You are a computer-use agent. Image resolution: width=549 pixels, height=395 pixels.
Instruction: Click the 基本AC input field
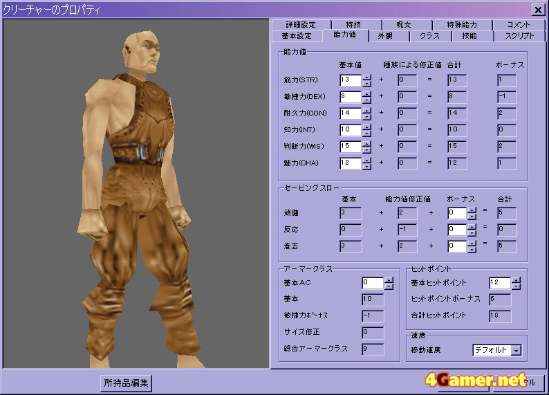click(x=373, y=284)
